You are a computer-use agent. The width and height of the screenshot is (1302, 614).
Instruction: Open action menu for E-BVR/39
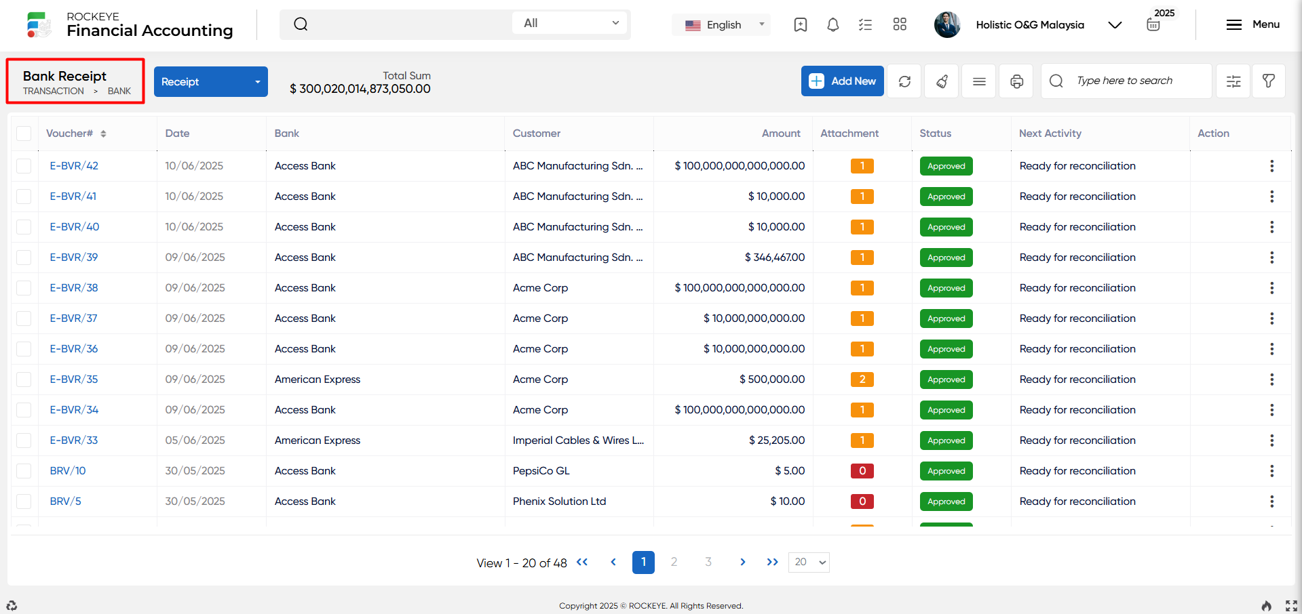(x=1271, y=258)
